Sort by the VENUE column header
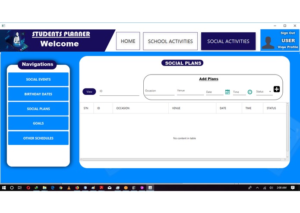The width and height of the screenshot is (300, 213). coord(192,108)
